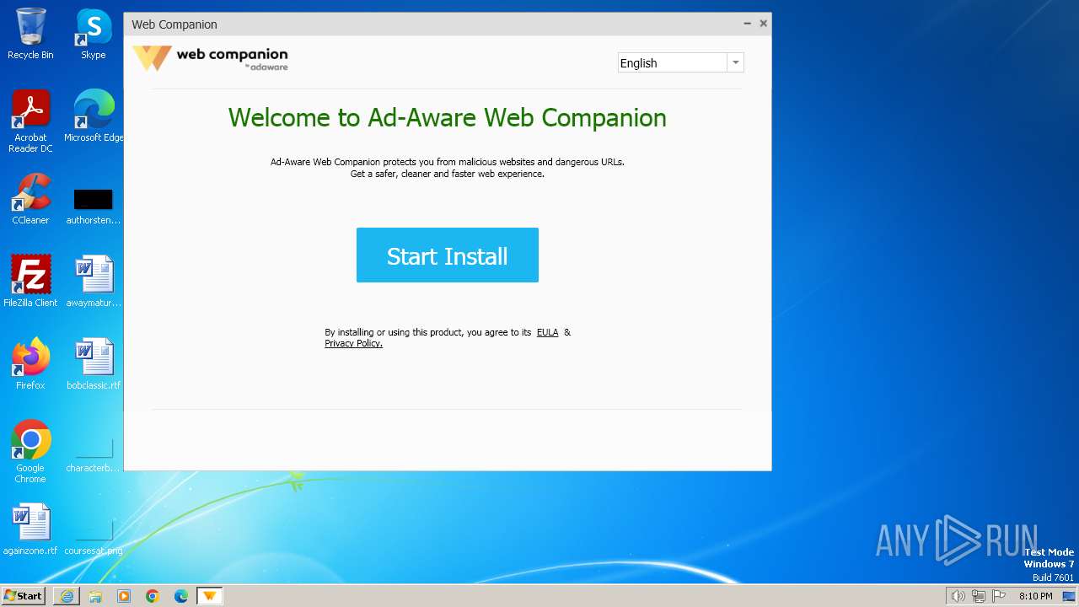1079x607 pixels.
Task: Expand the English language dropdown arrow
Action: [735, 62]
